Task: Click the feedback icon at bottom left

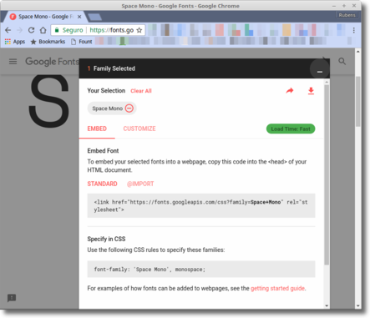Action: 12,298
